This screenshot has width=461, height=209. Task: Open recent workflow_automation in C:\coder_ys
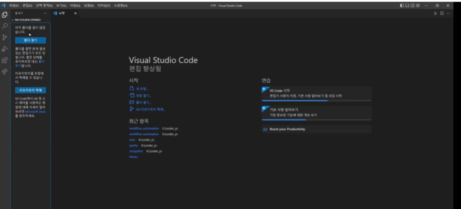click(x=144, y=129)
